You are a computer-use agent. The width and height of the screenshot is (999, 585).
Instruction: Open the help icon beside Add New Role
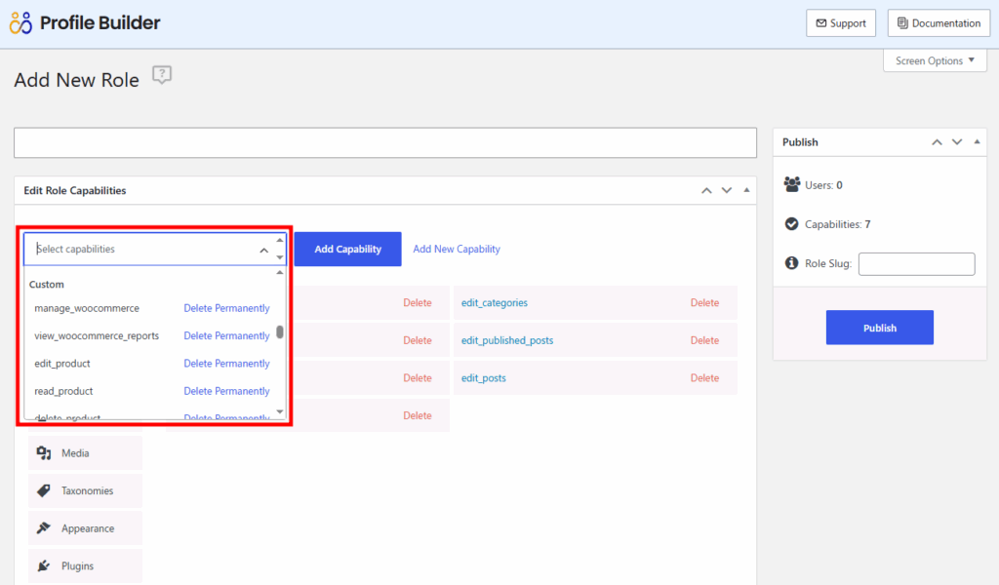pos(162,76)
